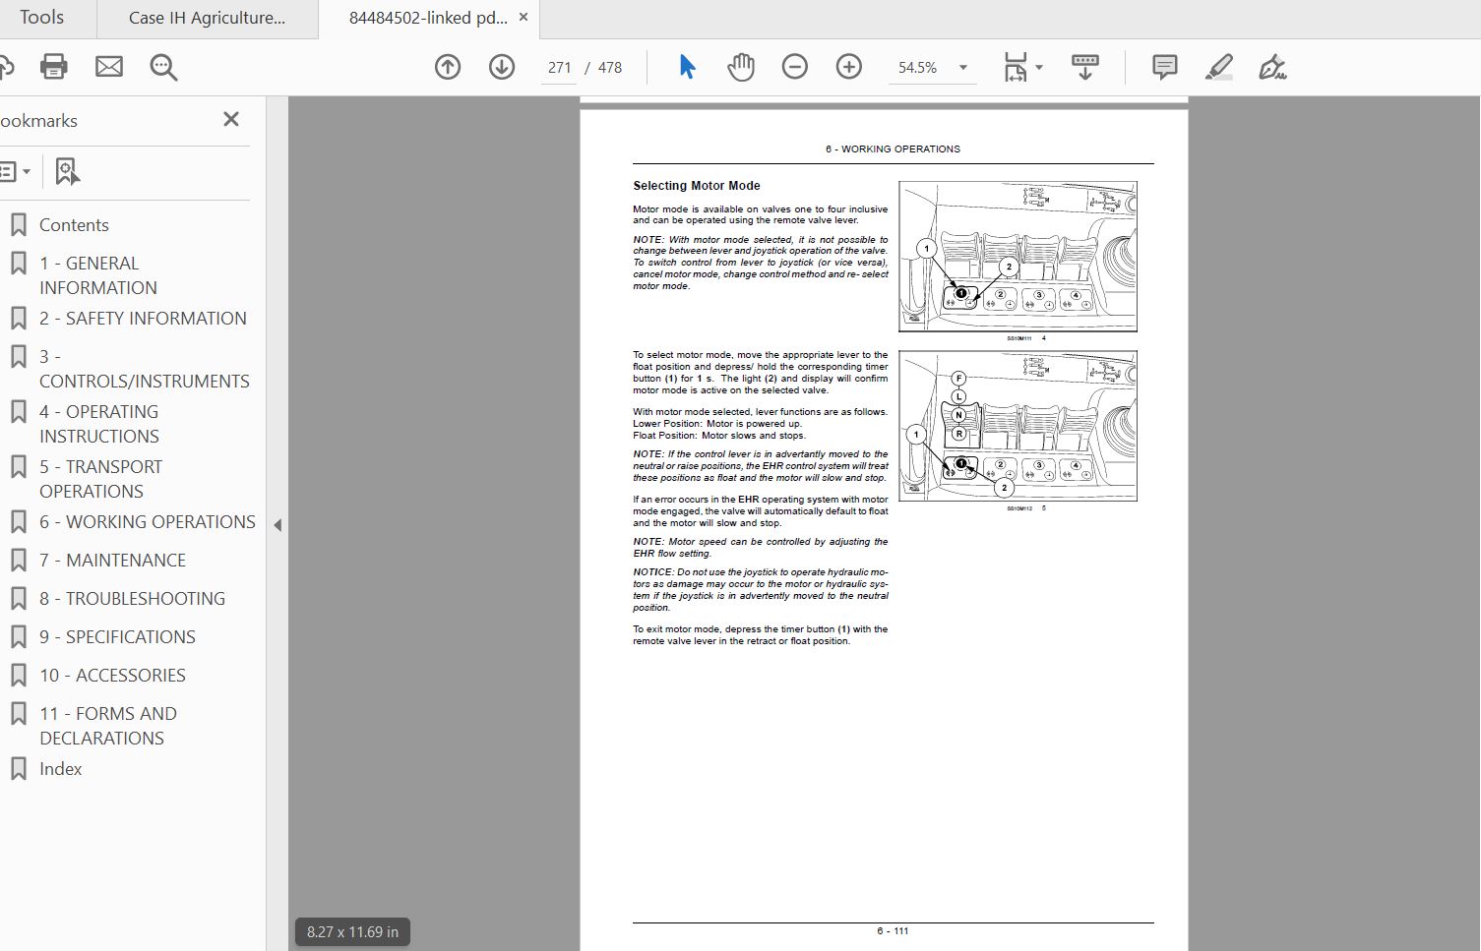Click the scrolling mode download-style icon

[x=1085, y=67]
